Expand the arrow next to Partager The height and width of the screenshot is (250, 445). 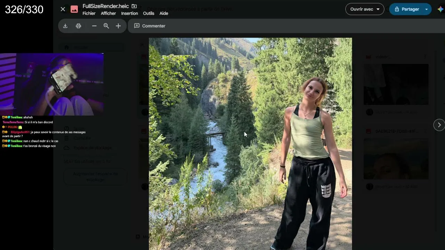427,9
